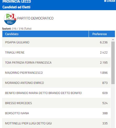
Task: Select the MOTTINELLI PIER LUIGI row
Action: coord(56,123)
